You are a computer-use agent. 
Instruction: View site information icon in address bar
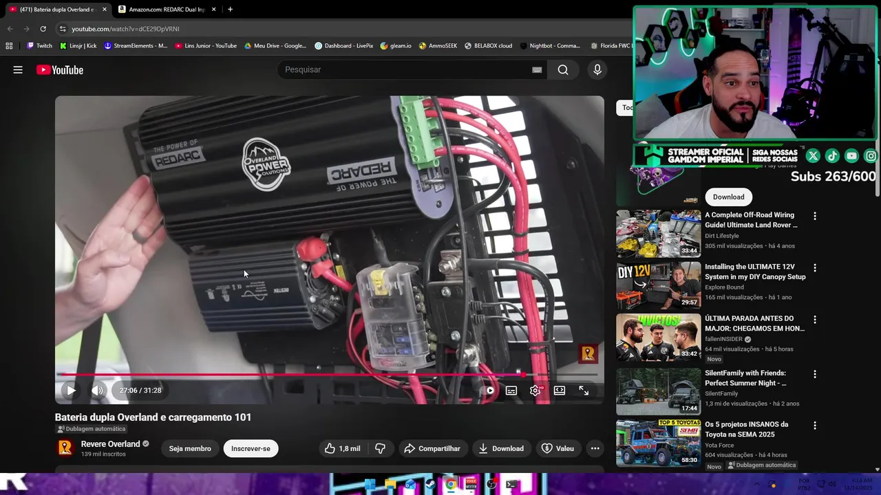point(63,29)
